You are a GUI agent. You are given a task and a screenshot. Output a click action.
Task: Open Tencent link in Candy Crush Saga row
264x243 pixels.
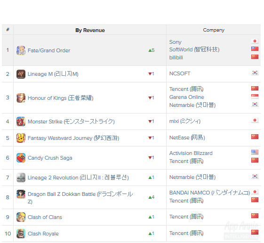[x=186, y=161]
